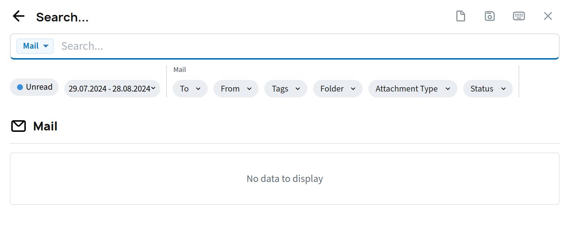Open the keyboard shortcuts icon
Image resolution: width=568 pixels, height=227 pixels.
(x=519, y=16)
